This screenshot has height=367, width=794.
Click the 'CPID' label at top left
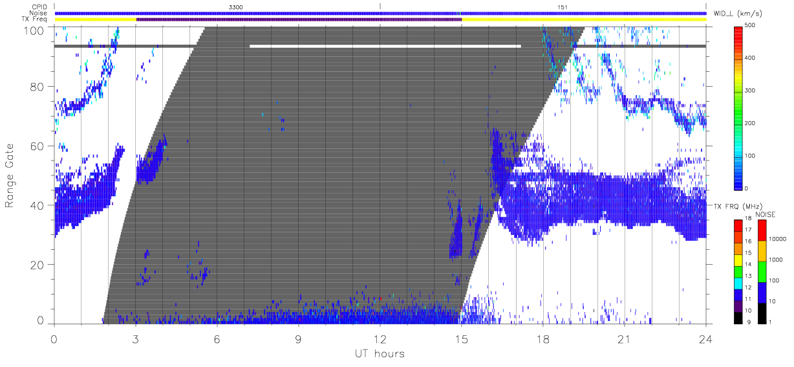pos(40,6)
